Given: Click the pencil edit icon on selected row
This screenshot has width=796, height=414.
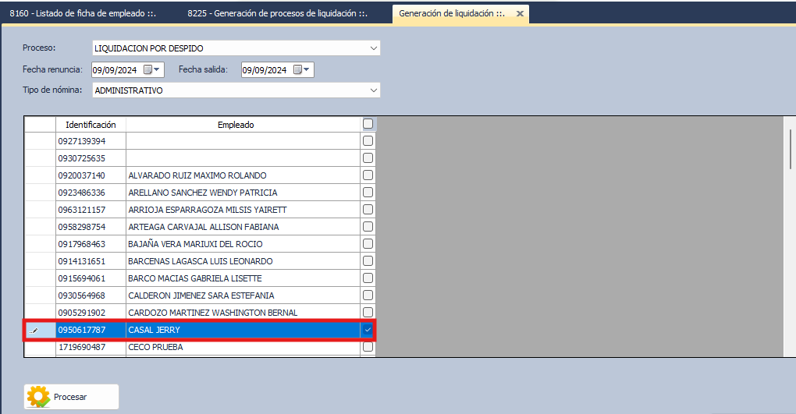Looking at the screenshot, I should (34, 331).
